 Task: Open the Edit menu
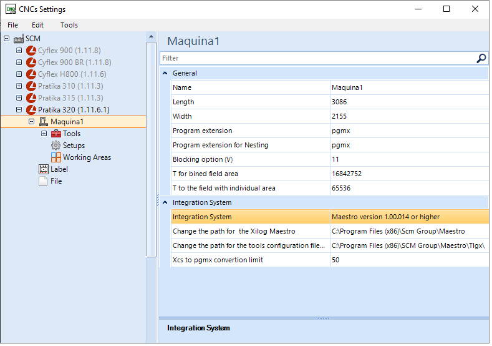pyautogui.click(x=37, y=25)
